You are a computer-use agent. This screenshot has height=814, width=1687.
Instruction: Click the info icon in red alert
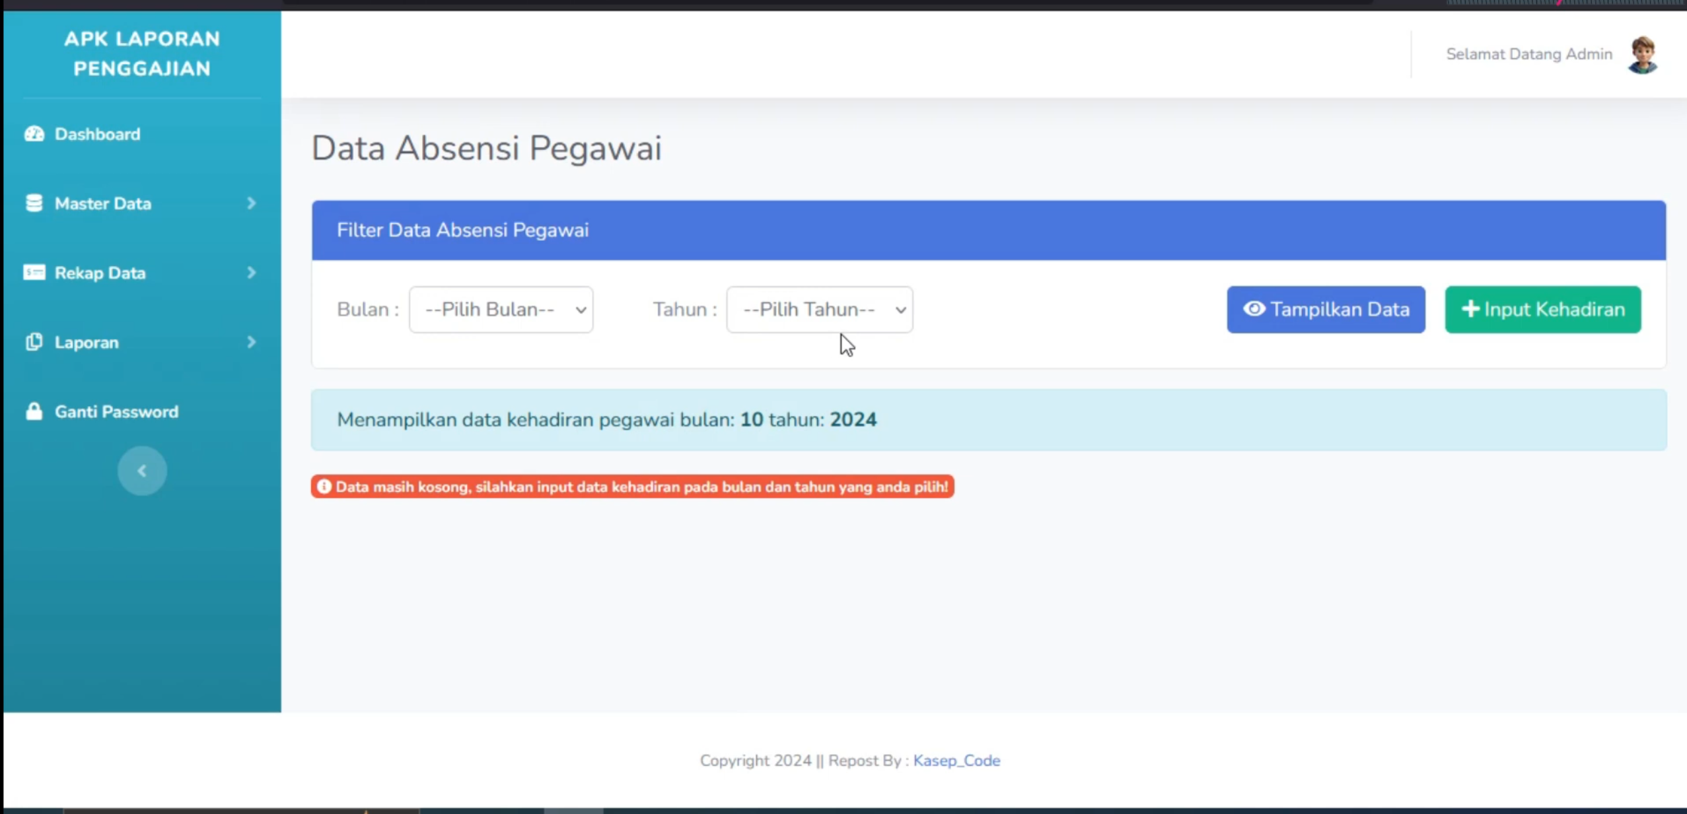click(x=324, y=487)
